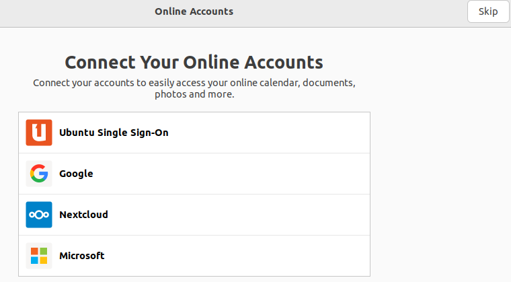This screenshot has height=282, width=511.
Task: Click empty header bar between title and Skip
Action: 350,13
